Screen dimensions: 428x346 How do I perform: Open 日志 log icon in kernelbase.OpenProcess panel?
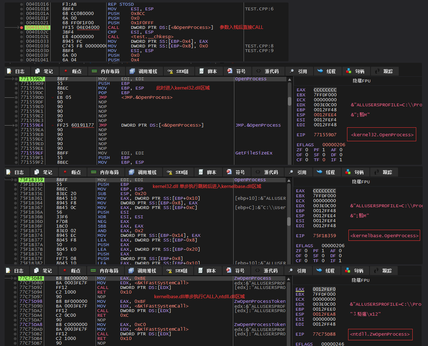point(8,172)
